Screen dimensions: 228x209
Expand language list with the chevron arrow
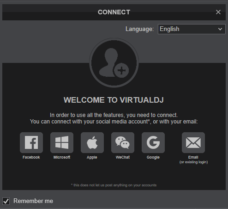[220, 29]
